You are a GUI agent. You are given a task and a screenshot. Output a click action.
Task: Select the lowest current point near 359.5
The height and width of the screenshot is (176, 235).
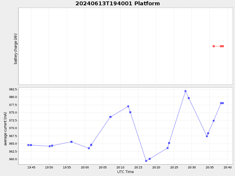click(x=146, y=161)
